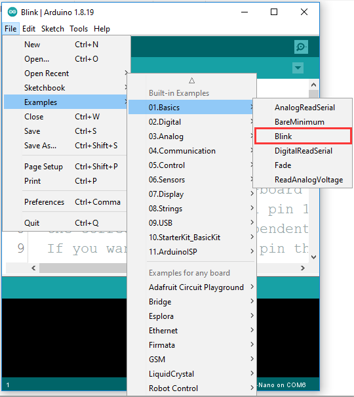Expand the Open Recent submenu
This screenshot has height=397, width=354.
tap(66, 73)
